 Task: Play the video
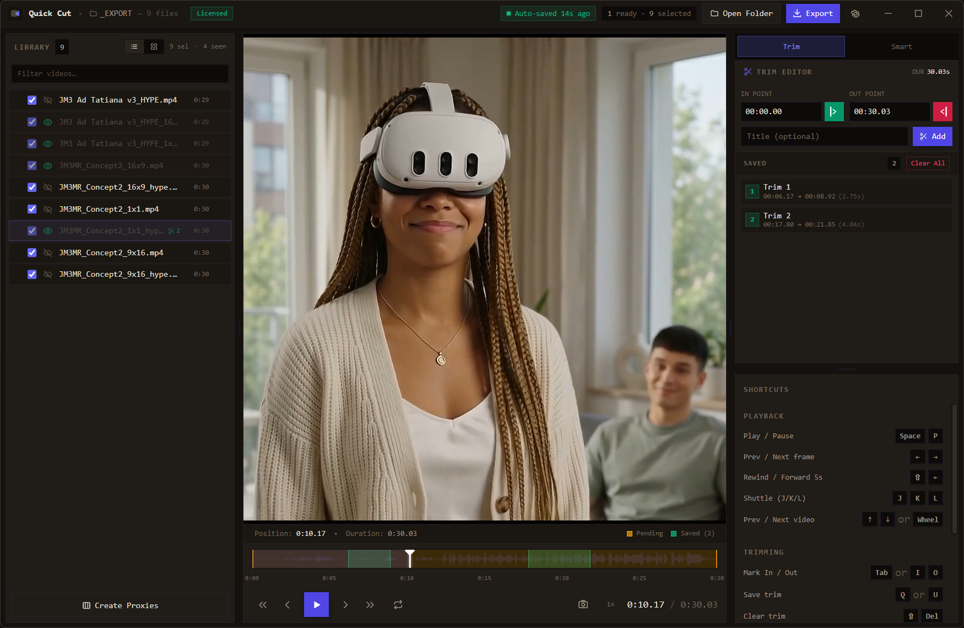click(316, 605)
